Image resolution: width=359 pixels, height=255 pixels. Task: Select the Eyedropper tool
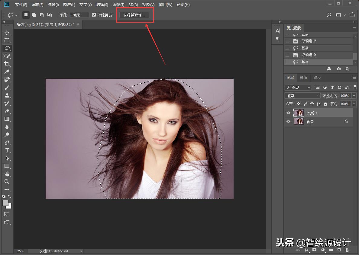tap(7, 72)
